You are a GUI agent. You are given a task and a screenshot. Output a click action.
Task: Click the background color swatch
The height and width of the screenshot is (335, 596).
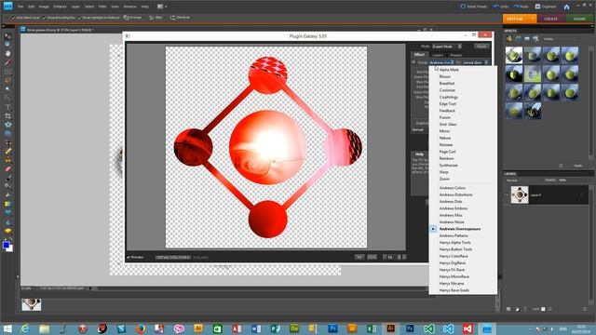point(10,248)
